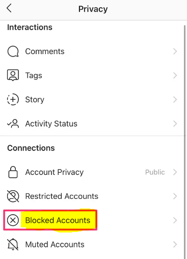
Task: Open chevron next to Blocked Accounts
Action: [175, 220]
